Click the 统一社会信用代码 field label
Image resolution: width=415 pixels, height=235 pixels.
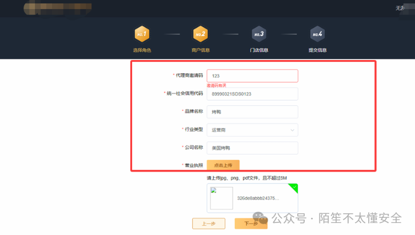tap(185, 93)
